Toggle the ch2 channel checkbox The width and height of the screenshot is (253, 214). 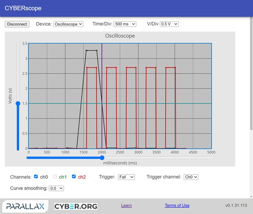[x=74, y=177]
